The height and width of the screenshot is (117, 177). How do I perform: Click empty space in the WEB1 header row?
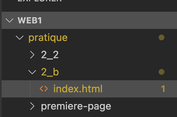[x=102, y=20]
